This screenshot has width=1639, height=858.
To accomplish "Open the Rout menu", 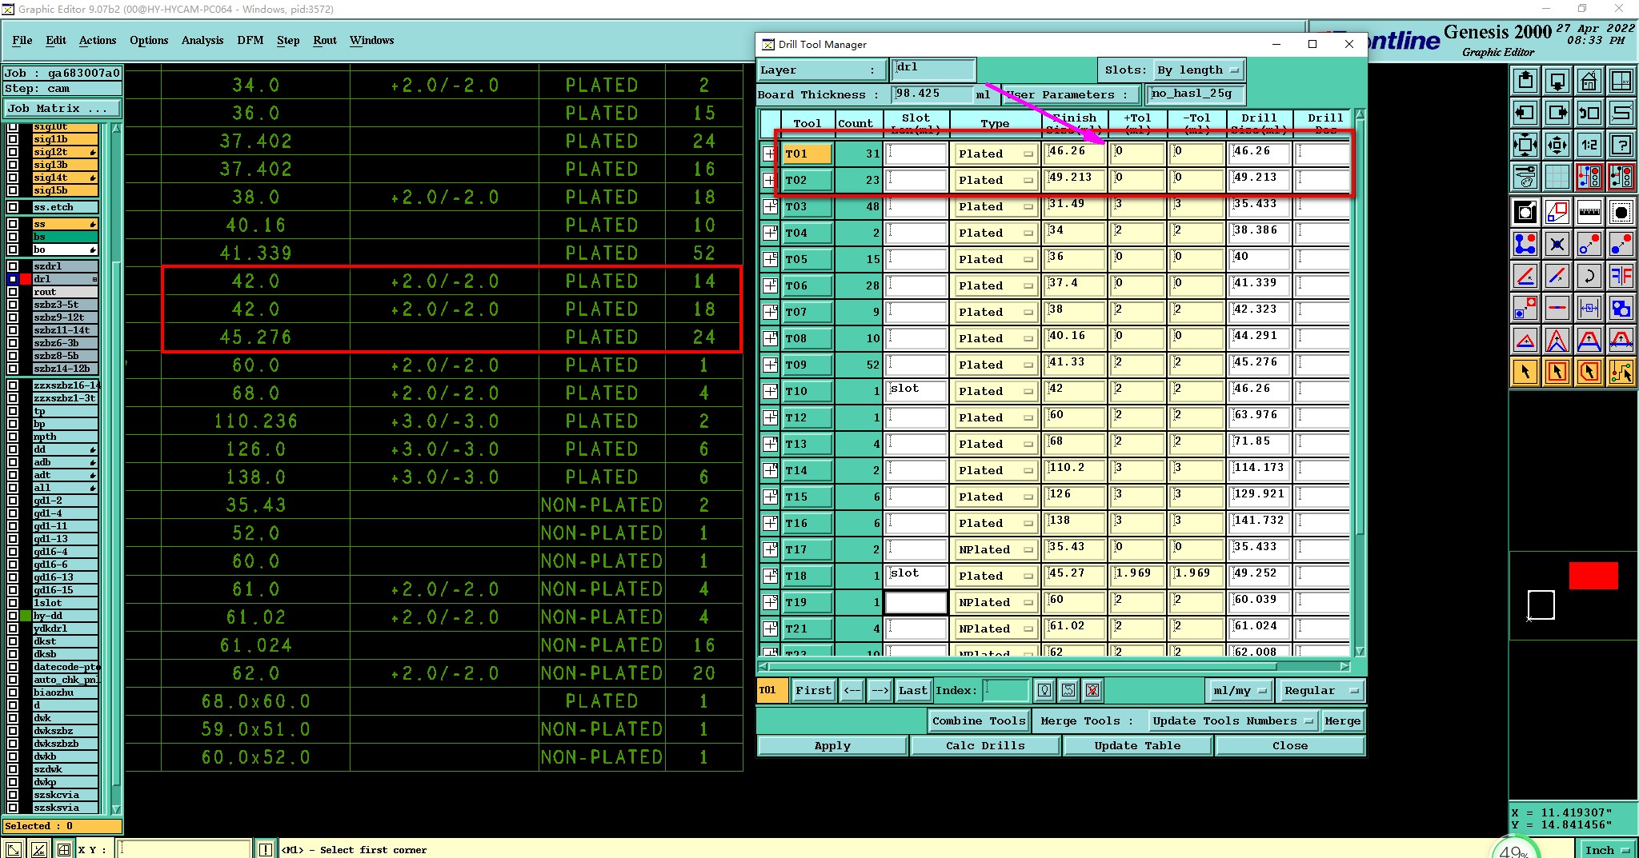I will point(325,40).
